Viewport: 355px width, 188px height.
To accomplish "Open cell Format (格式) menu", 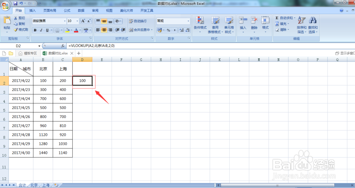I will pos(265,25).
